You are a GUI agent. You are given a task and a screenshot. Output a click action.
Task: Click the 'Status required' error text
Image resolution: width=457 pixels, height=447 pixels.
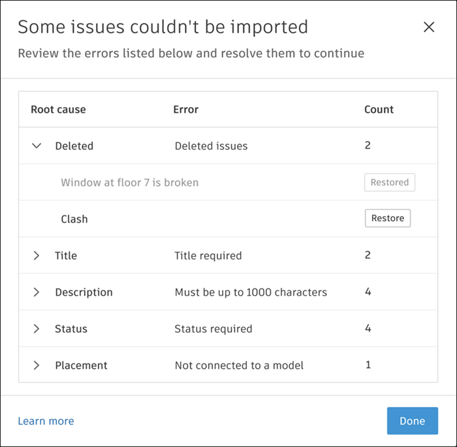(x=213, y=329)
